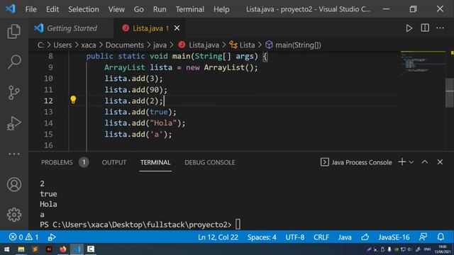Click the debug launch icon in status bar
Screen dimensions: 454x255
pyautogui.click(x=52, y=237)
